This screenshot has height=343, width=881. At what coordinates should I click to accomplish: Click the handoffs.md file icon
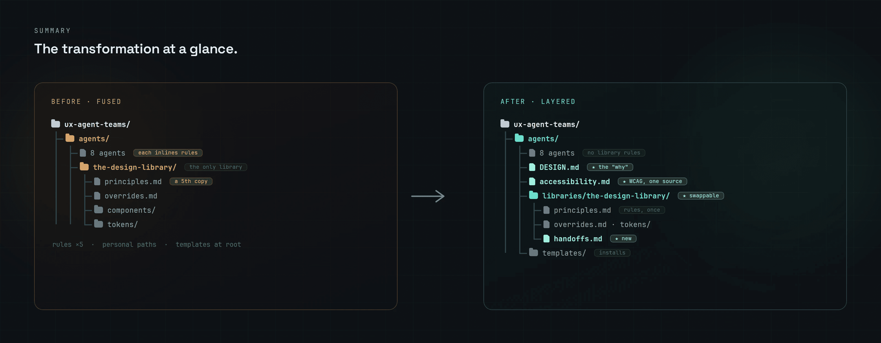click(x=546, y=239)
